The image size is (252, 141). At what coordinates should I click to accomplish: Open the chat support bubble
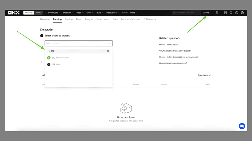[242, 126]
